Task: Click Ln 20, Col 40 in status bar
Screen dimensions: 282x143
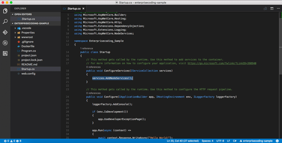Action: point(183,141)
